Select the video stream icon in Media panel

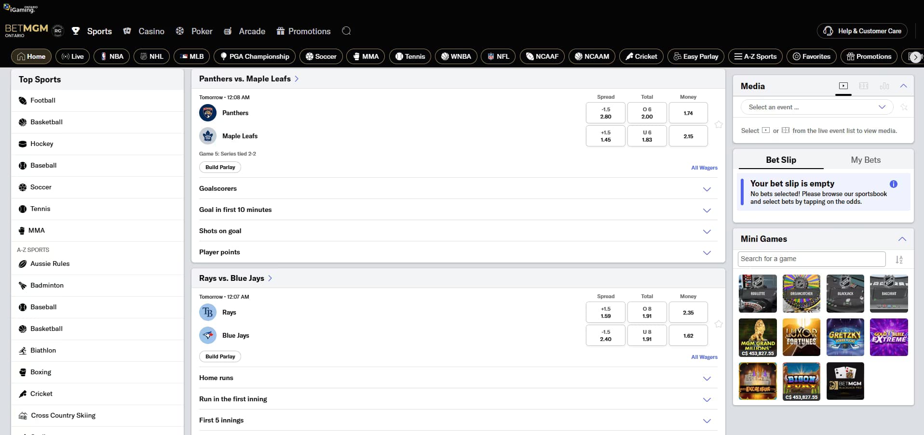tap(843, 86)
